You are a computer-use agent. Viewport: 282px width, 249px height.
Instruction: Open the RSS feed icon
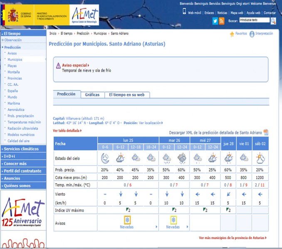click(x=222, y=21)
